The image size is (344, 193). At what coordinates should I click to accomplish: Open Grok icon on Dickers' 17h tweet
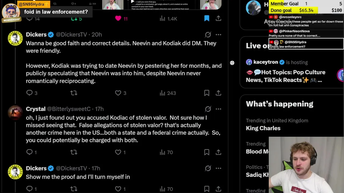(208, 168)
